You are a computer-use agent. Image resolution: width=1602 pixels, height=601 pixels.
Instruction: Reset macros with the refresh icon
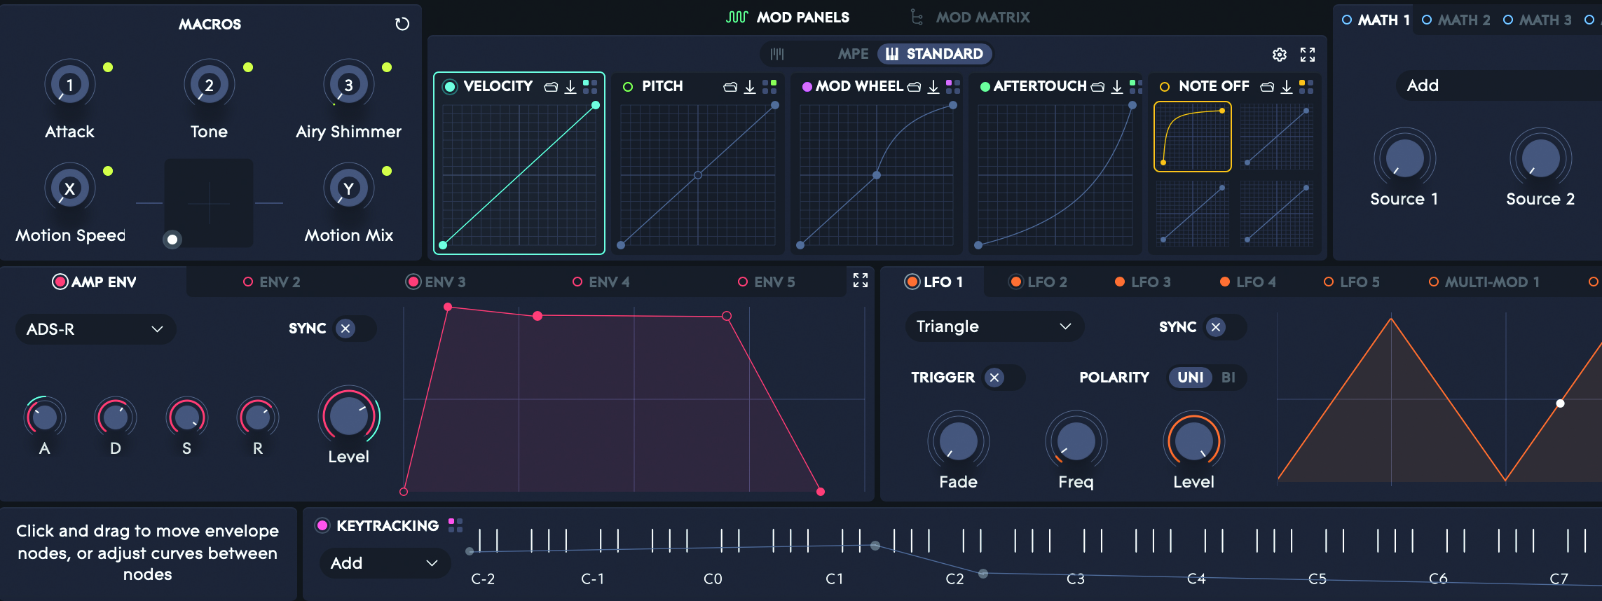point(402,24)
